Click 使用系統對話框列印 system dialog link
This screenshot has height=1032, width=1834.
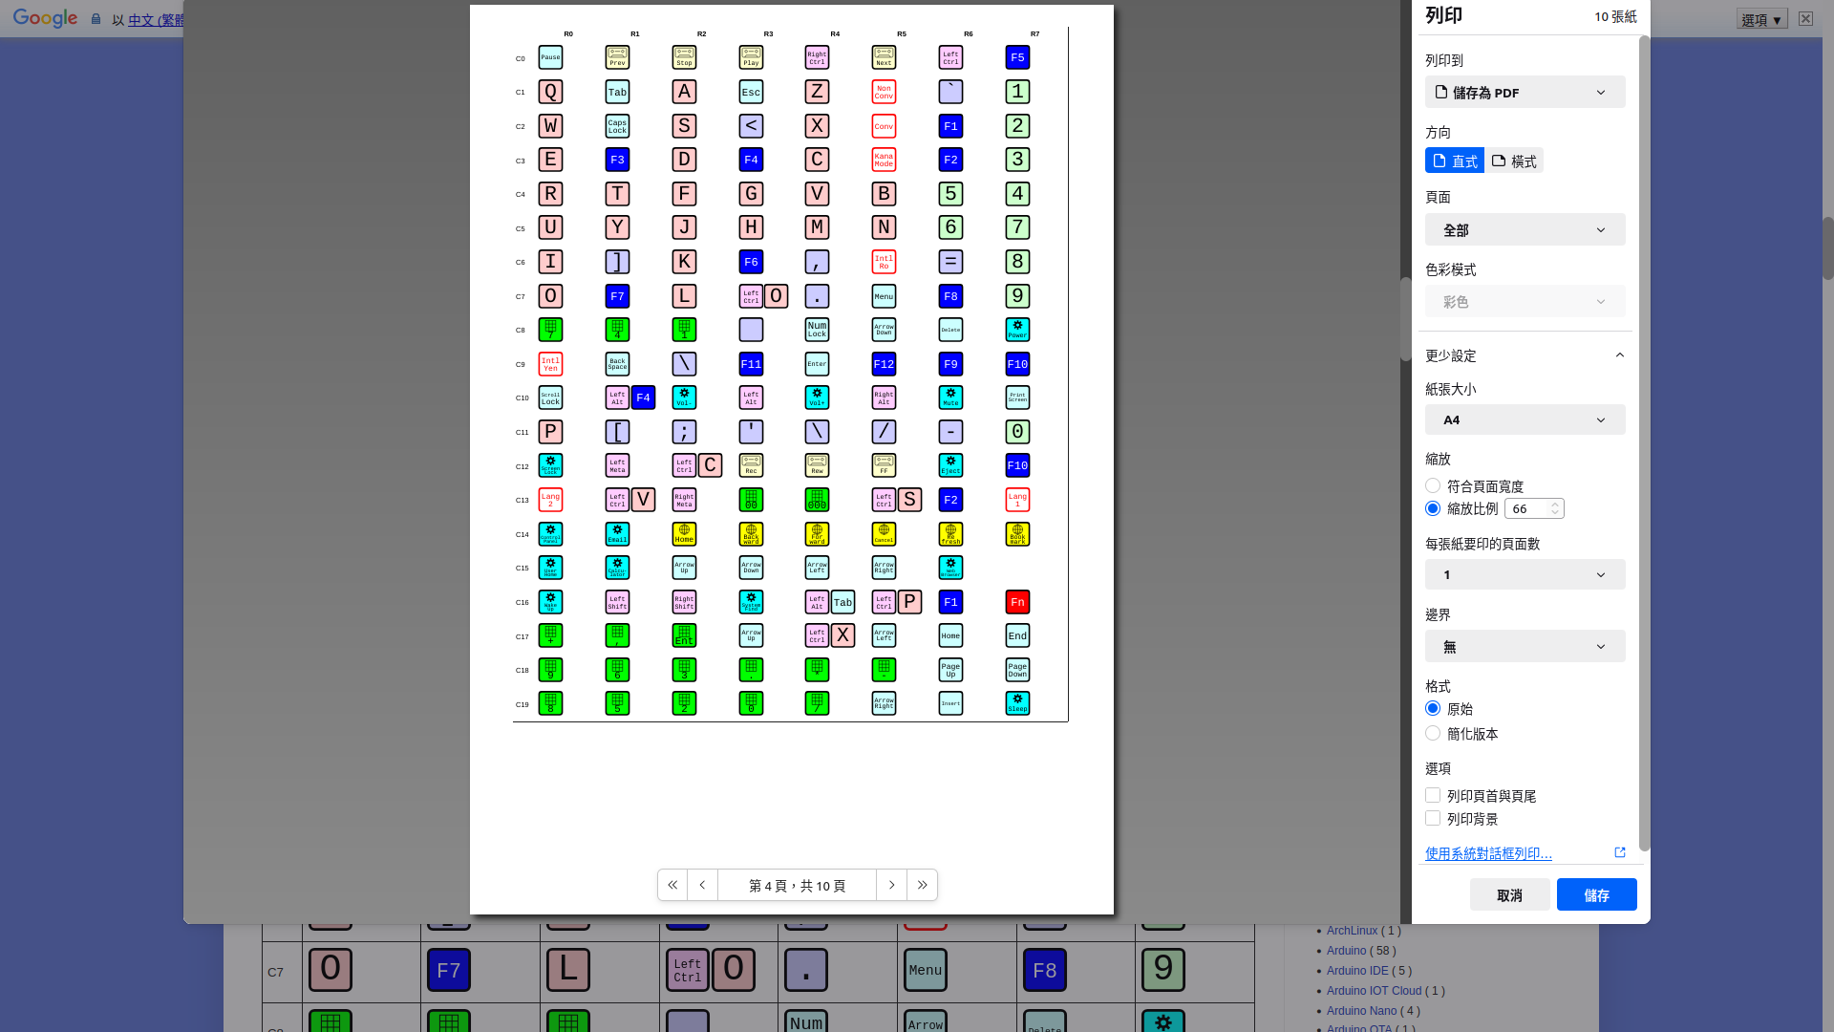click(1488, 853)
